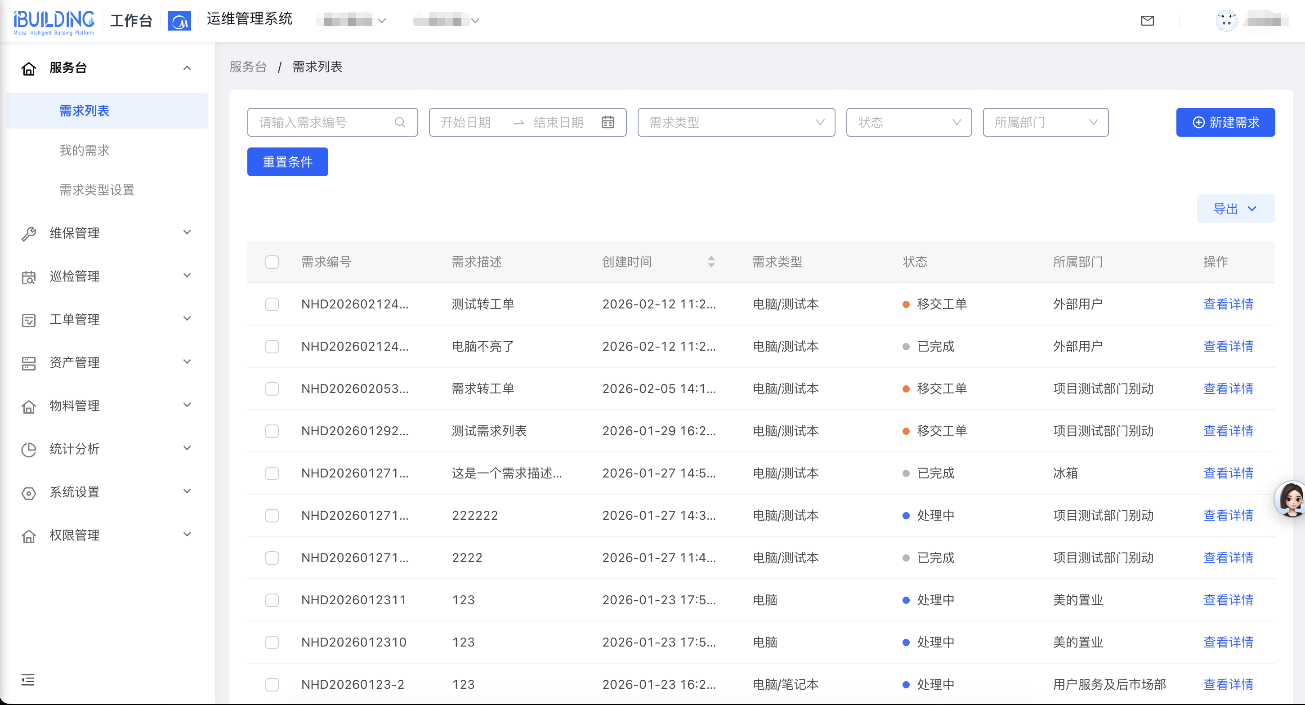Expand the 导出 dropdown

(x=1235, y=209)
